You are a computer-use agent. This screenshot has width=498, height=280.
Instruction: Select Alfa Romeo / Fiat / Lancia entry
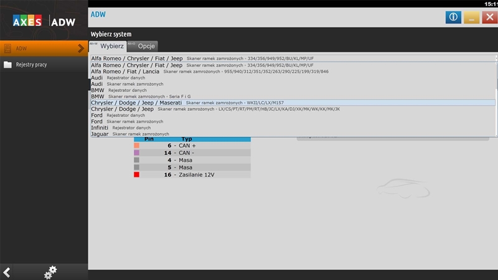pyautogui.click(x=293, y=72)
